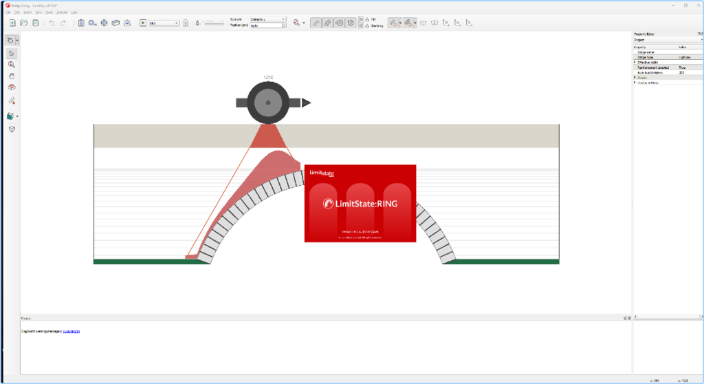Expand the Display settings property group
Screen dimensions: 704x384
[635, 83]
